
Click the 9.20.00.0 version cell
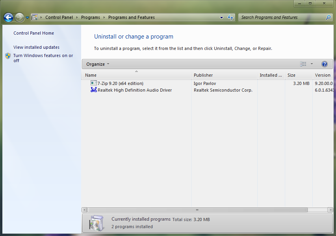324,83
